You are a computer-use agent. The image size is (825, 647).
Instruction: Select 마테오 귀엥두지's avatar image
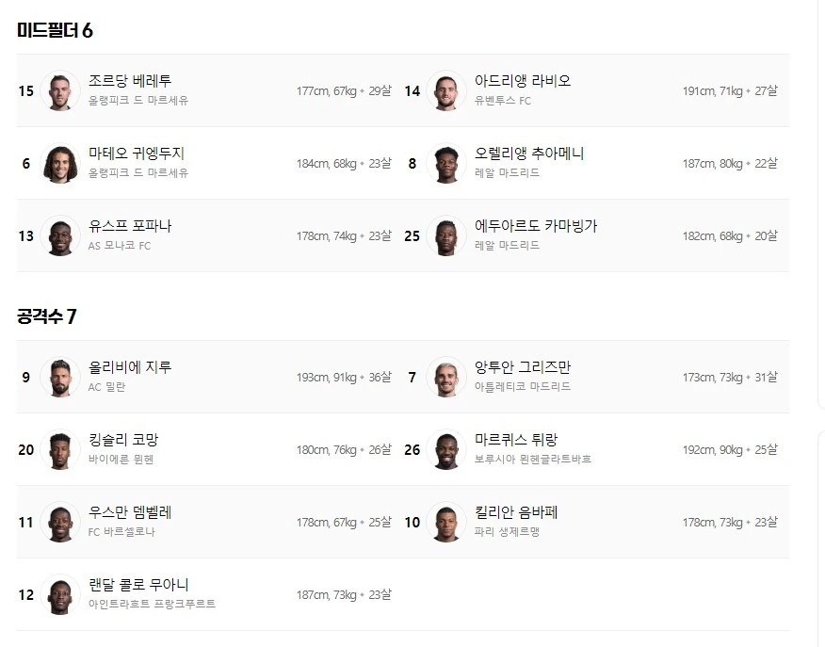click(x=60, y=164)
